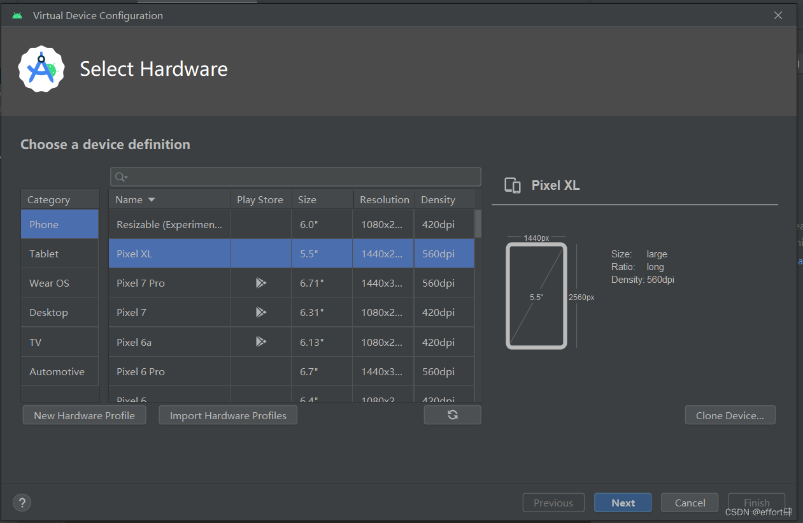Click the help question mark icon
This screenshot has height=523, width=803.
[22, 502]
